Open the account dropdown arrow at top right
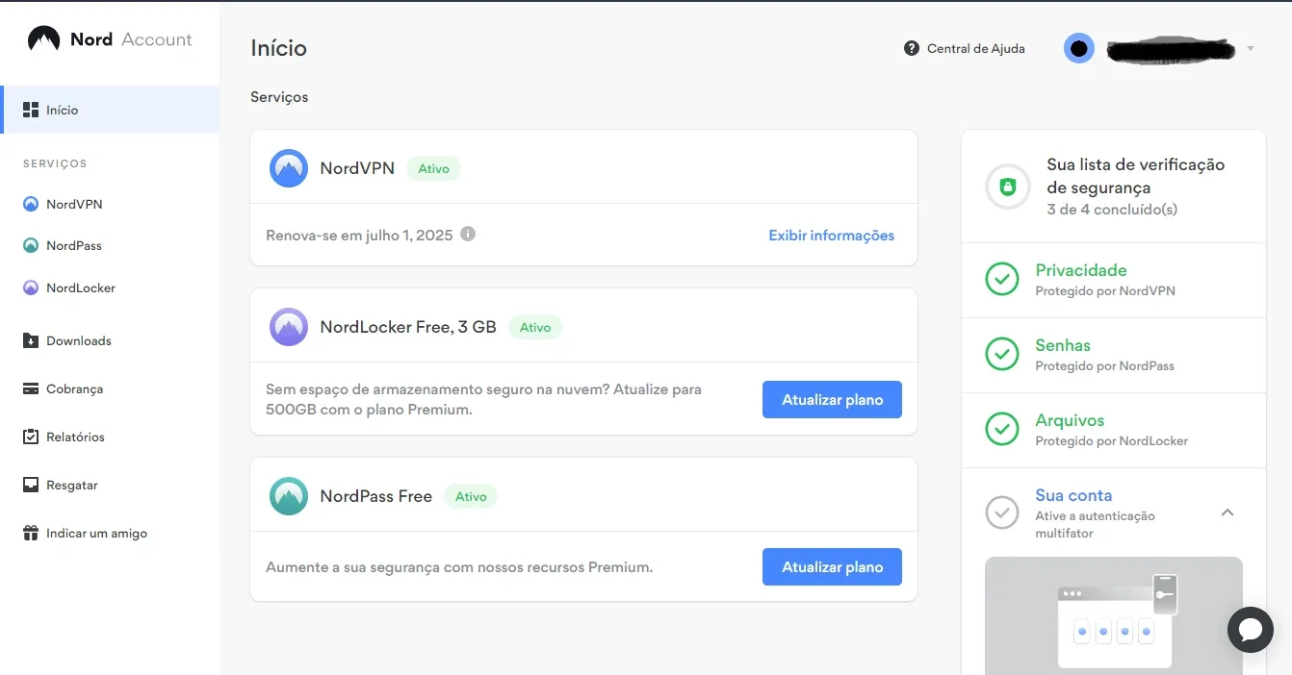Image resolution: width=1292 pixels, height=675 pixels. (x=1251, y=49)
